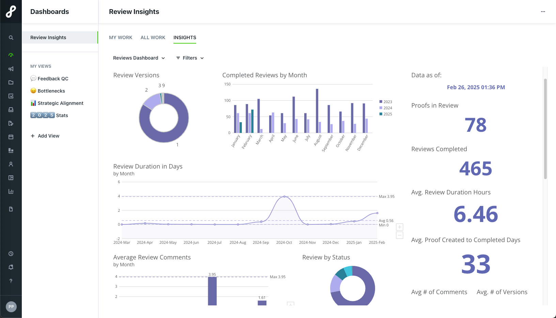Click the Add View button
556x318 pixels.
(45, 136)
